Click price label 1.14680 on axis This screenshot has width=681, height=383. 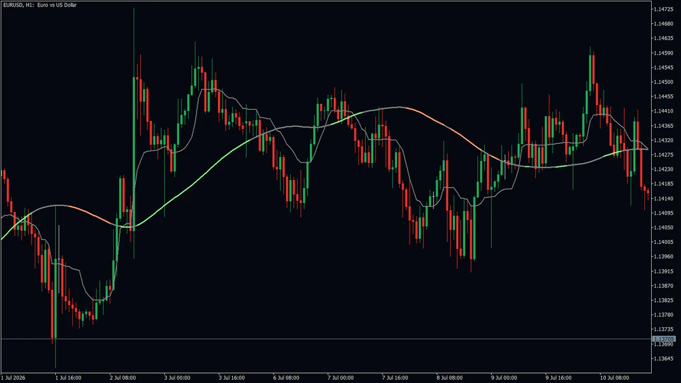(x=664, y=24)
